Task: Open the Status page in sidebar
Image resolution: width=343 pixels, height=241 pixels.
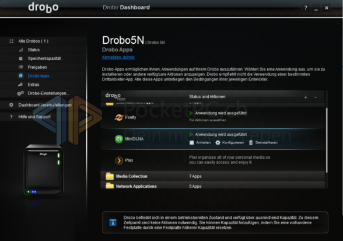Action: 33,50
